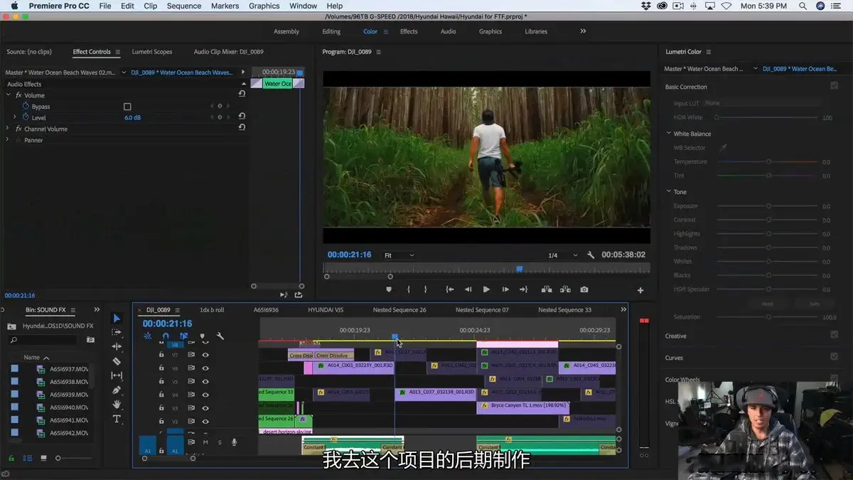This screenshot has width=853, height=480.
Task: Expand the Channel Volume effect
Action: 9,129
